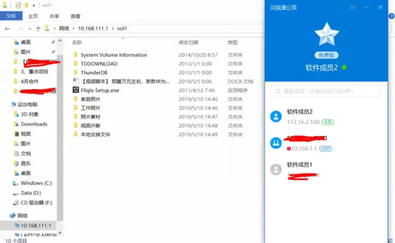The width and height of the screenshot is (395, 243).
Task: Go back with the left arrow button
Action: coord(7,29)
